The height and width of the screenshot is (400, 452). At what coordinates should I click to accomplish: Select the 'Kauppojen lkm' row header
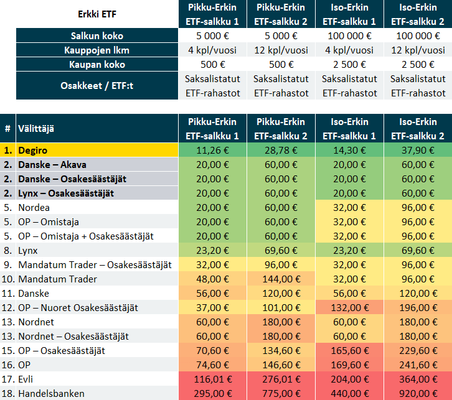[x=97, y=50]
